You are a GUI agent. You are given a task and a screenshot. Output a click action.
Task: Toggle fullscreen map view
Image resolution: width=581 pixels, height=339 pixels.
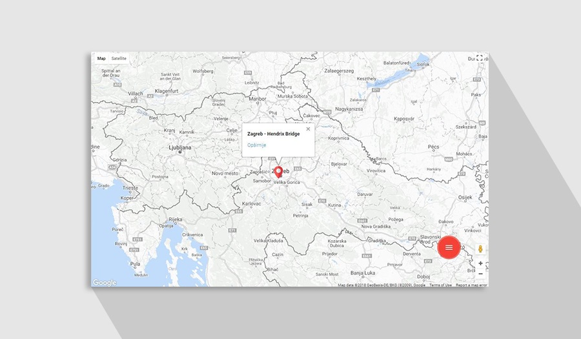(x=480, y=58)
